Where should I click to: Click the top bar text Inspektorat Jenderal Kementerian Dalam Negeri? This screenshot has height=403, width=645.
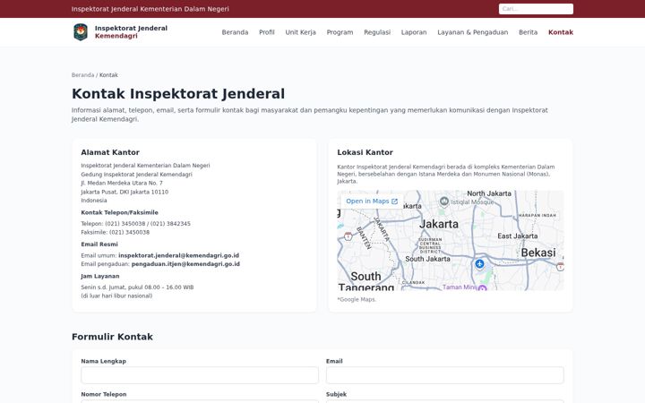pos(150,9)
